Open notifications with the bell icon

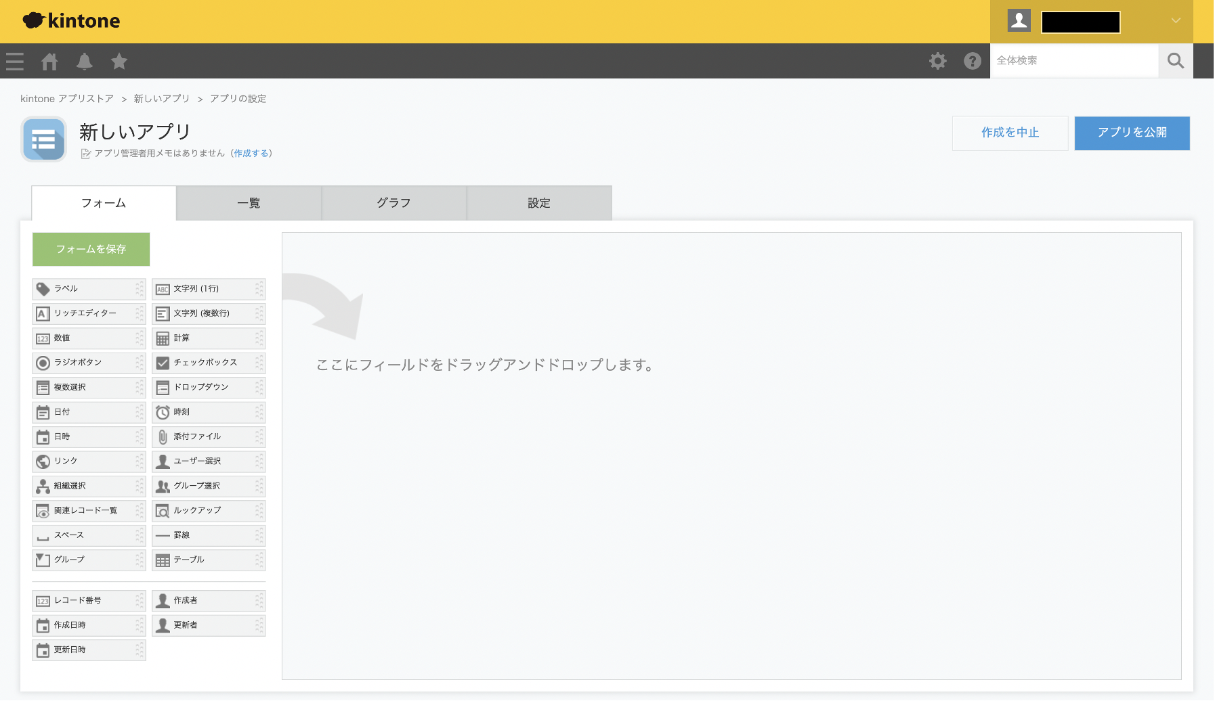coord(85,61)
